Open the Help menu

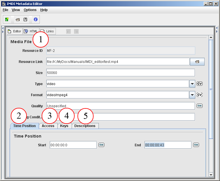[44, 10]
